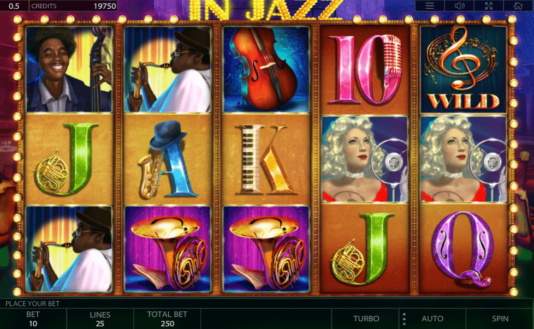
Task: Toggle fullscreen mode icon
Action: [489, 6]
